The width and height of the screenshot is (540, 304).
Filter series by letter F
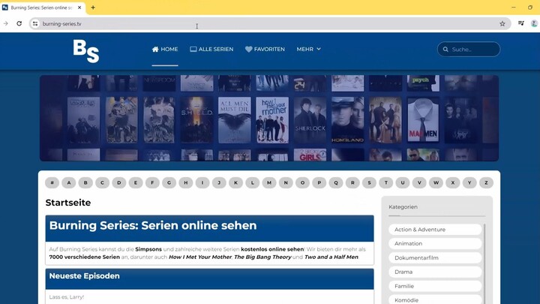[152, 182]
